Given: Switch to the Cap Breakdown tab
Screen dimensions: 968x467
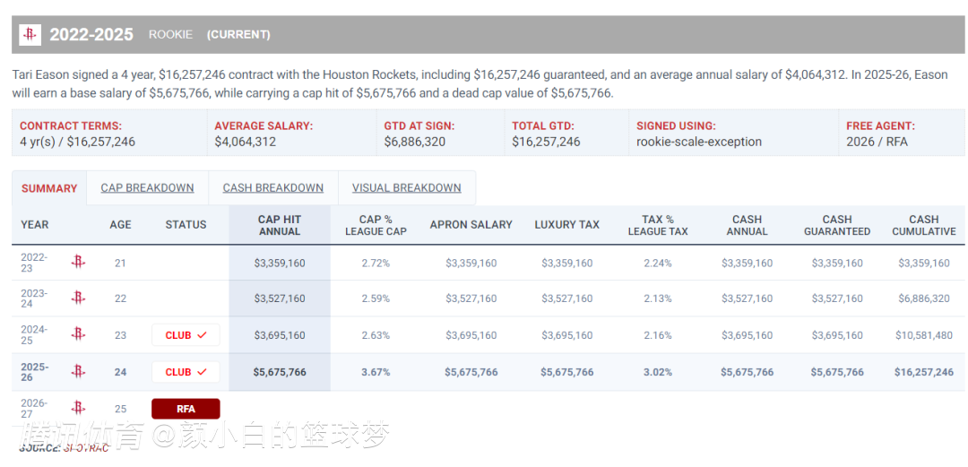Looking at the screenshot, I should point(147,188).
